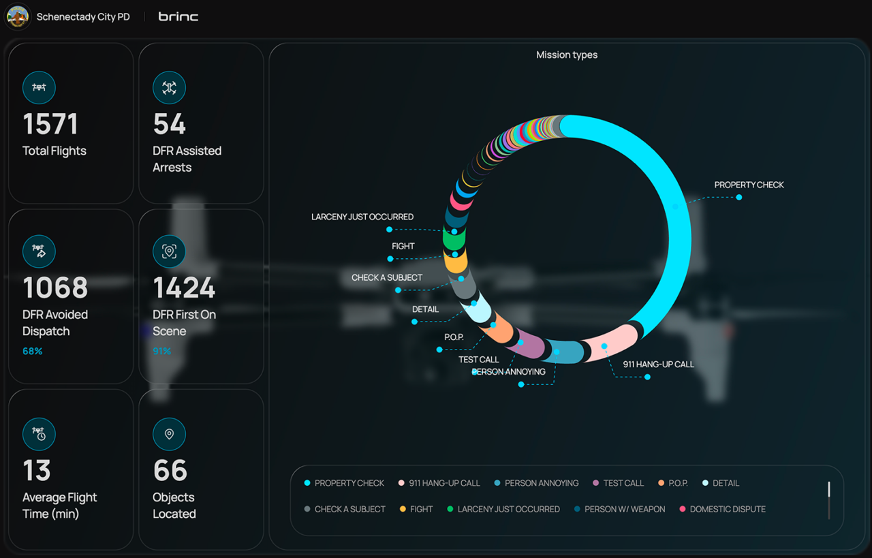Image resolution: width=872 pixels, height=558 pixels.
Task: Click the Average Flight Time icon
Action: 39,434
